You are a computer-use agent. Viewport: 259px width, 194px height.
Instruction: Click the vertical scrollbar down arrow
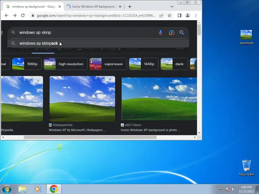coord(199,133)
